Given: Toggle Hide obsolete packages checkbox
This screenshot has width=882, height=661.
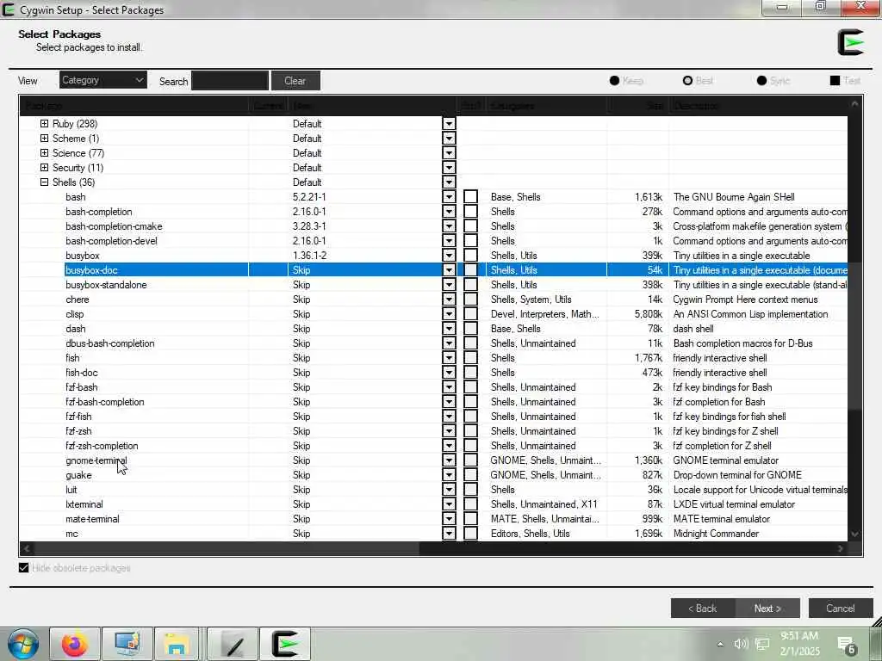Looking at the screenshot, I should (x=23, y=568).
